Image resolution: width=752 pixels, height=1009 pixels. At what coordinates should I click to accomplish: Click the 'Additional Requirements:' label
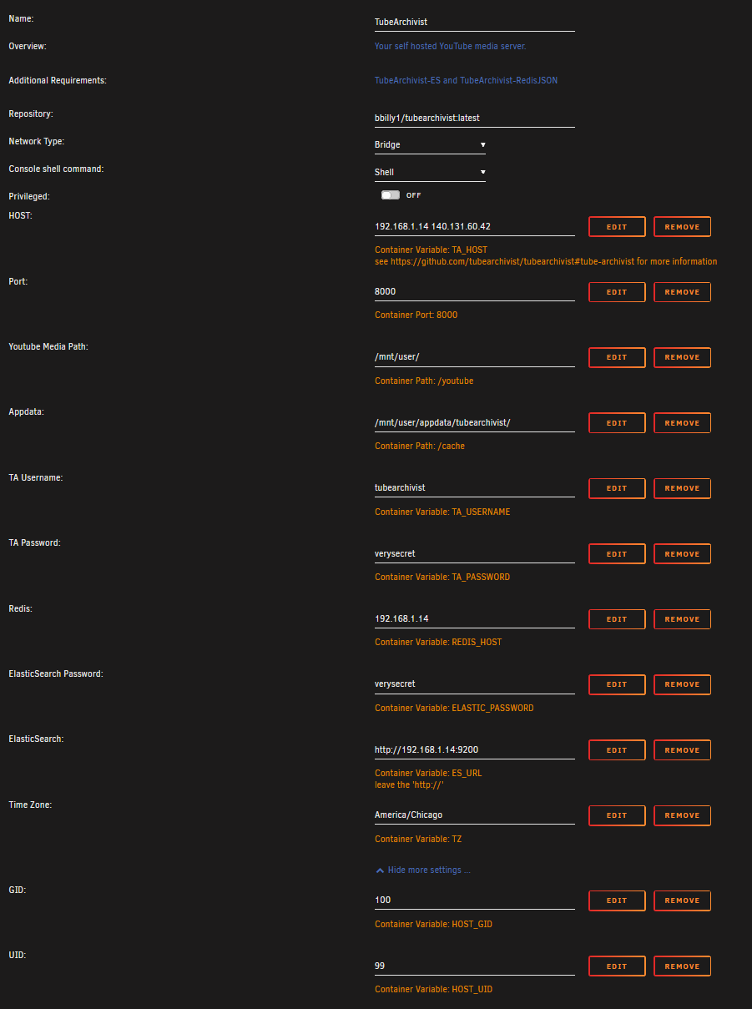pyautogui.click(x=58, y=80)
